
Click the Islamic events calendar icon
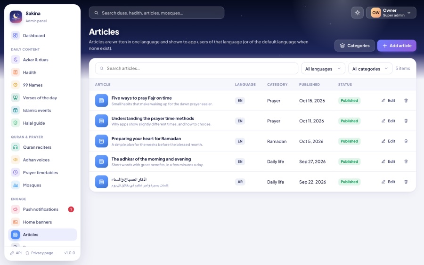[16, 110]
